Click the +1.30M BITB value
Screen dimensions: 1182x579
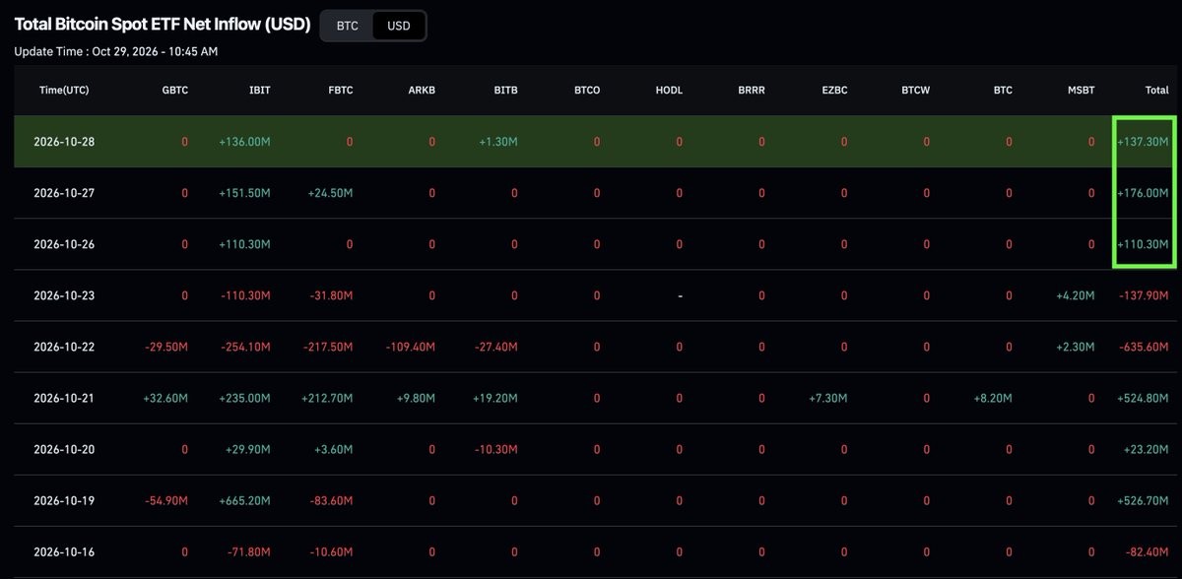coord(498,142)
